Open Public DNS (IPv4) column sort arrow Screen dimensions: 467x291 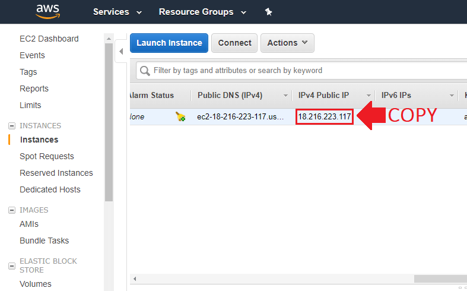tap(285, 96)
